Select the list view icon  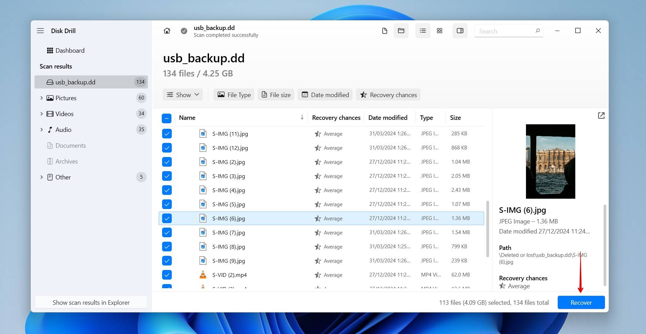click(x=423, y=31)
